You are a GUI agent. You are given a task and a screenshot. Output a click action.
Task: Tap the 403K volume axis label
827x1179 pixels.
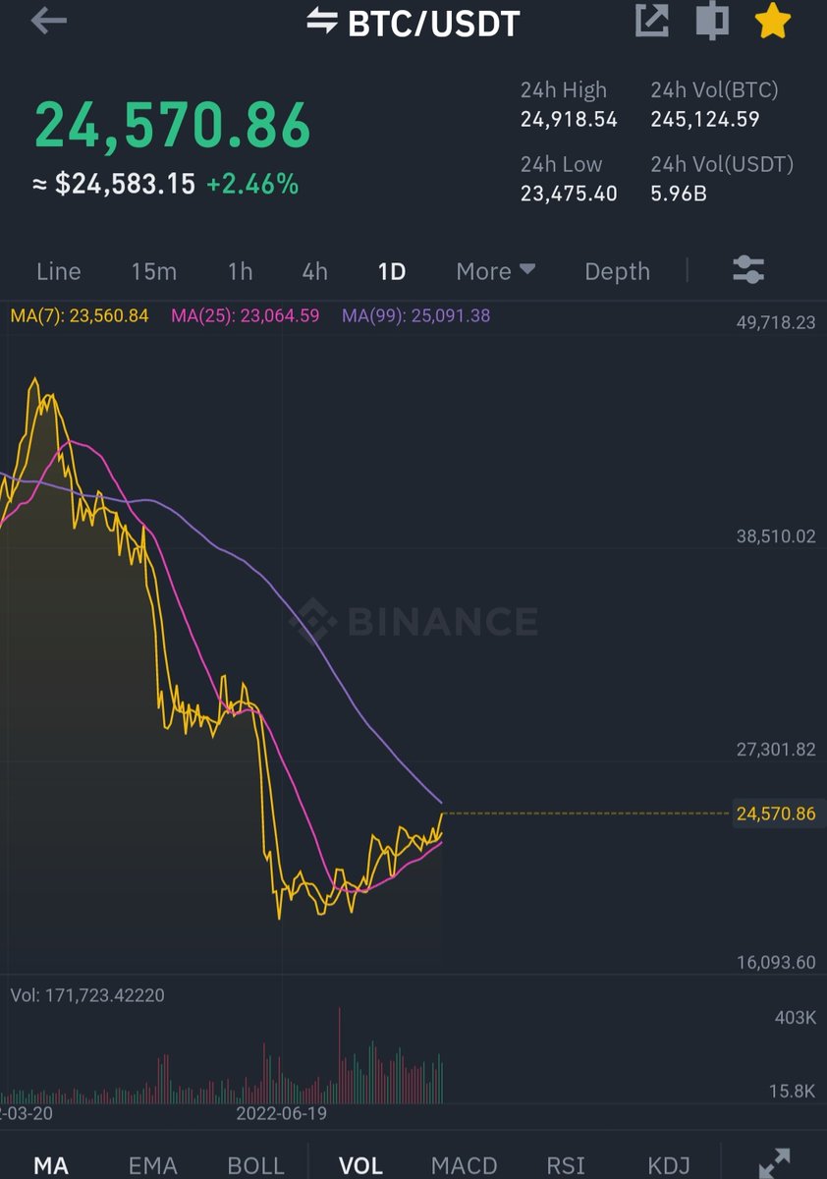[796, 1018]
